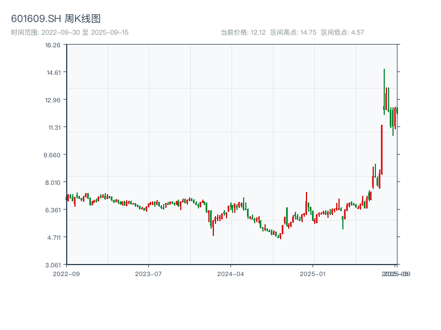Click the 3.061 y-axis price label
Image resolution: width=441 pixels, height=330 pixels.
point(53,265)
